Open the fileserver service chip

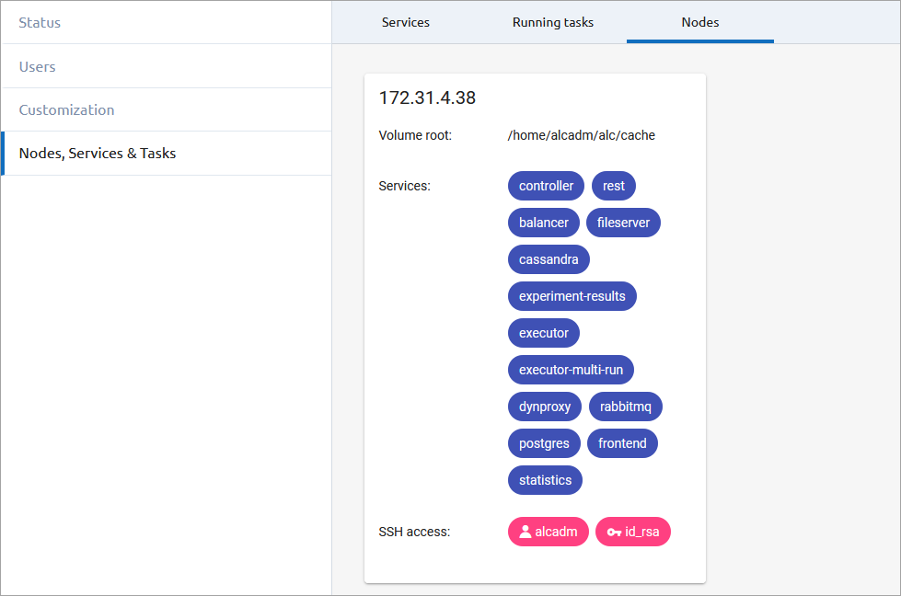623,223
